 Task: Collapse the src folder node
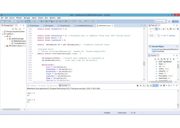[x=5, y=36]
